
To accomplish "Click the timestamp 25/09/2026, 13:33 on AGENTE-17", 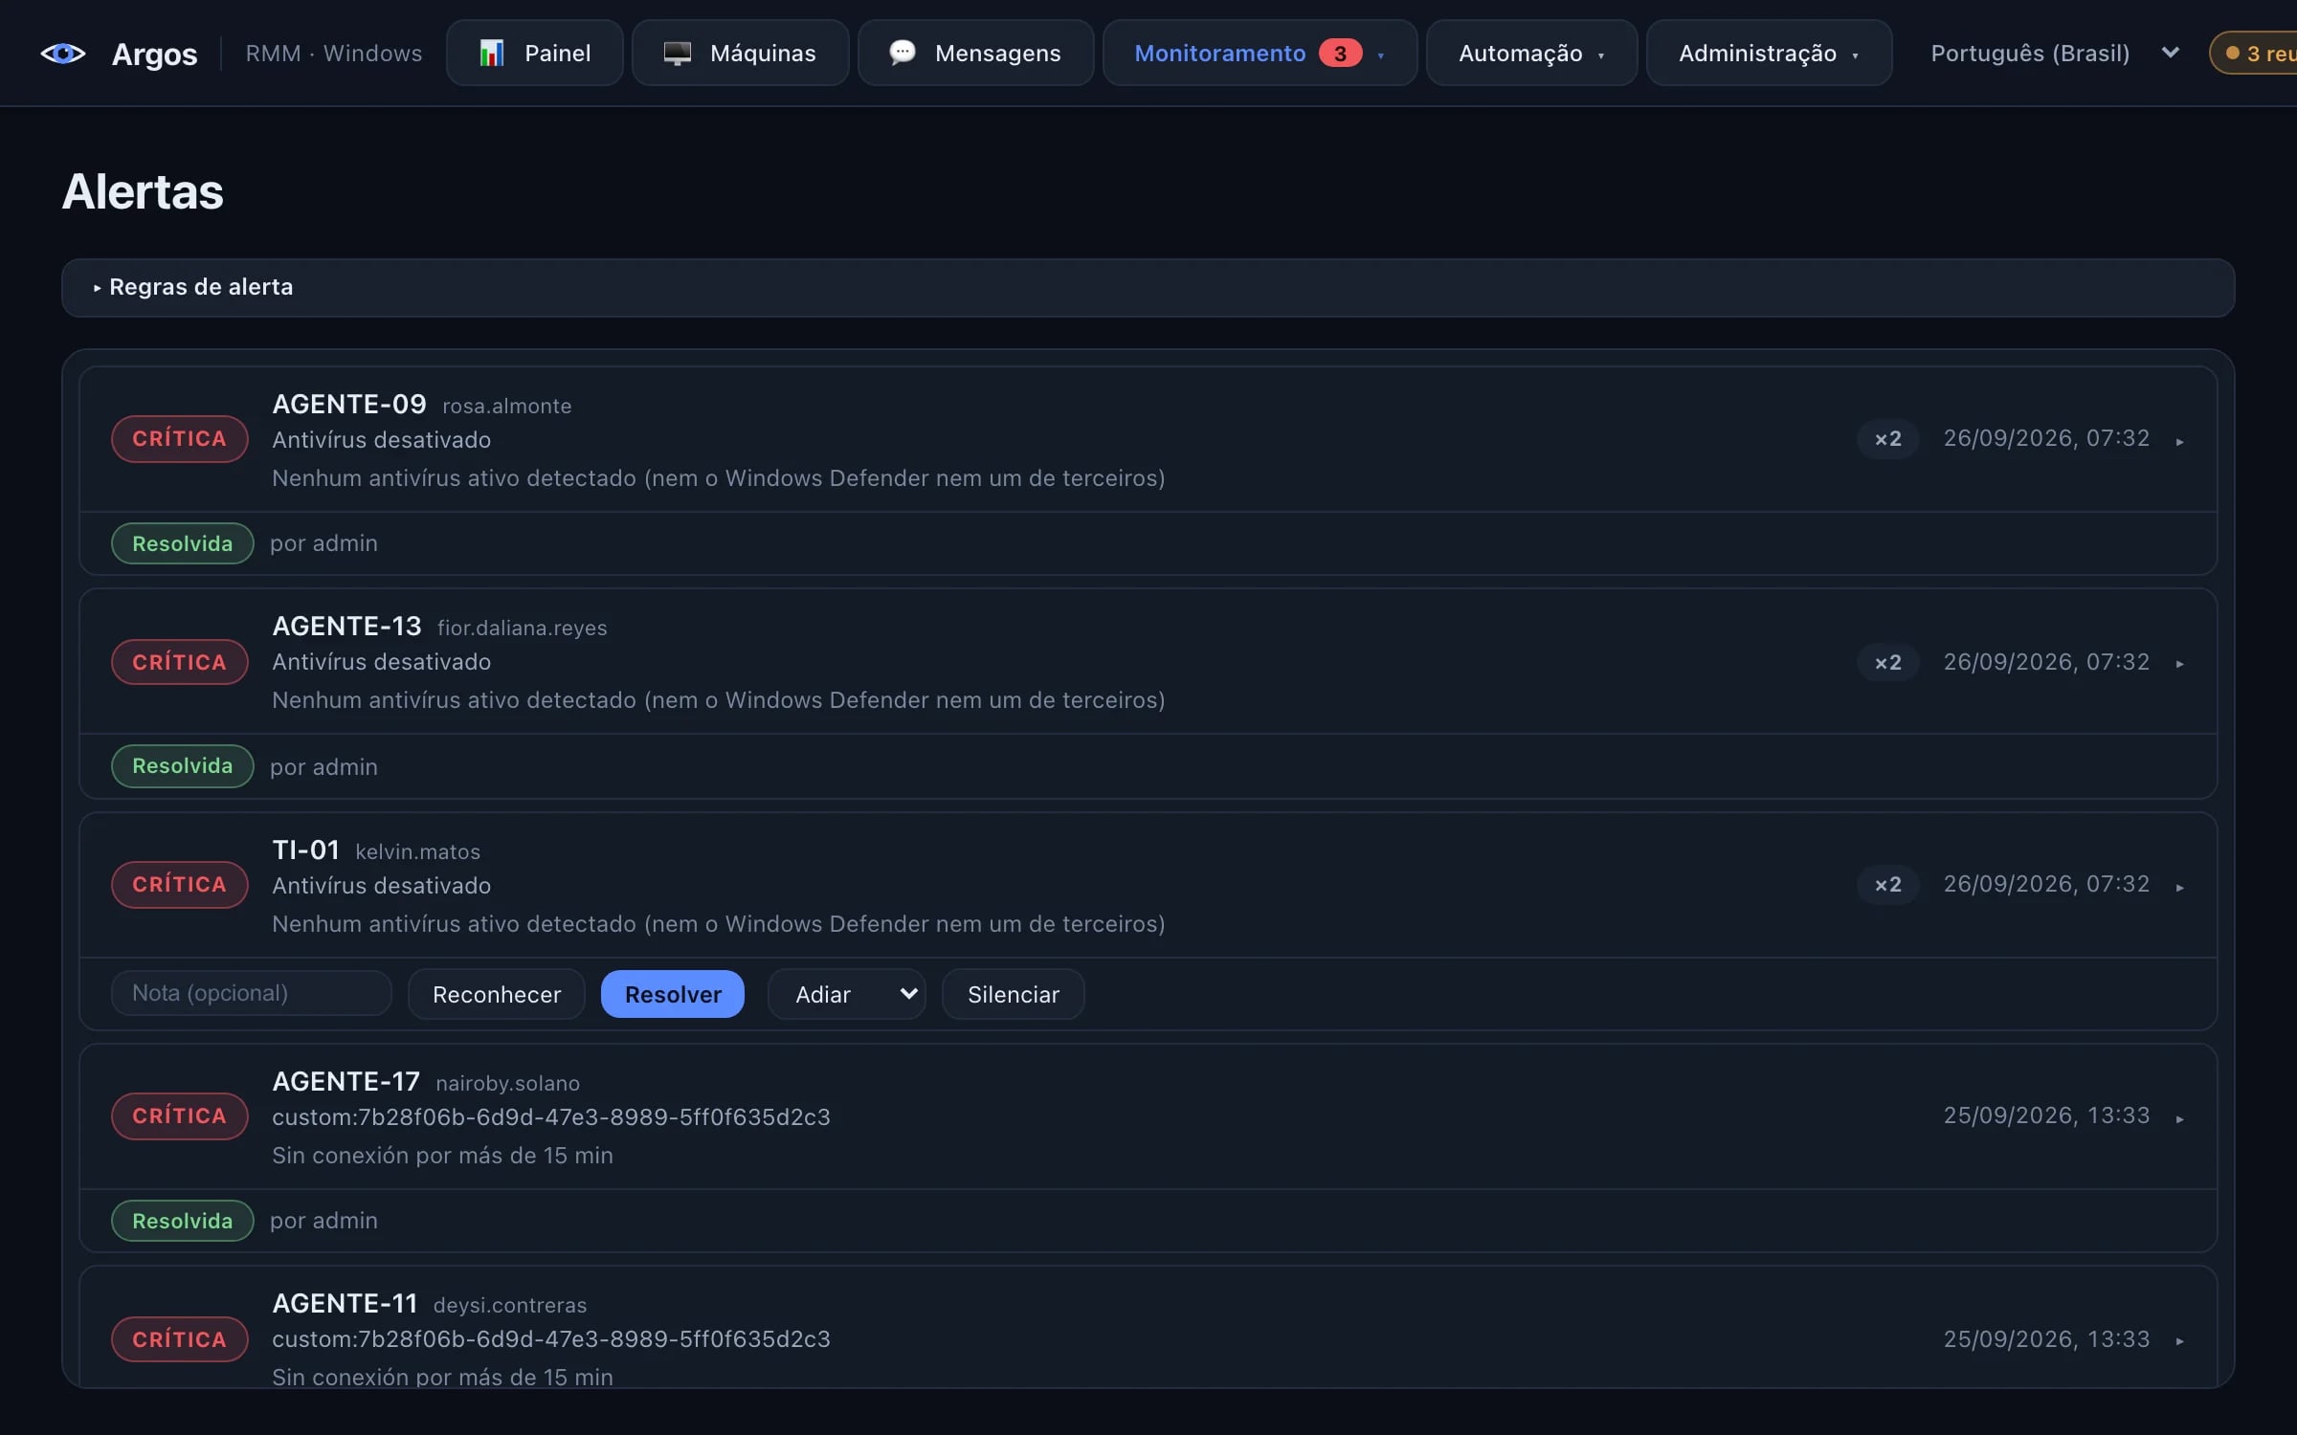I will coord(2046,1115).
